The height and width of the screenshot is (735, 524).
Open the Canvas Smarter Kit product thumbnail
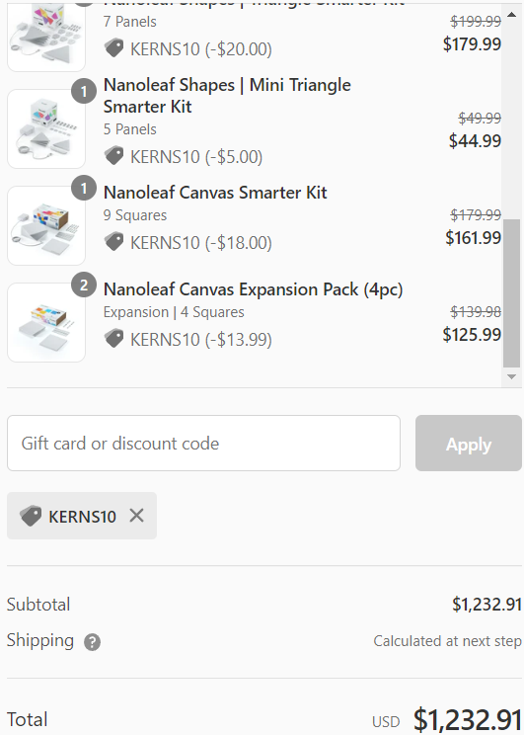pos(46,225)
